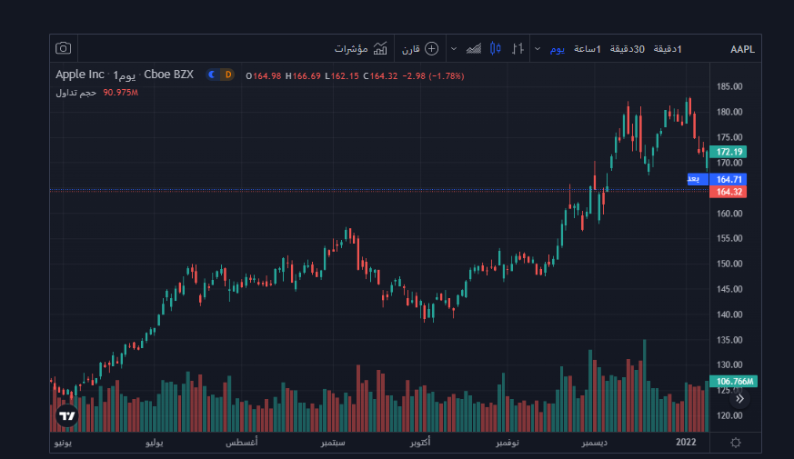
Task: Click the compare (قارن) plus button
Action: (x=420, y=48)
